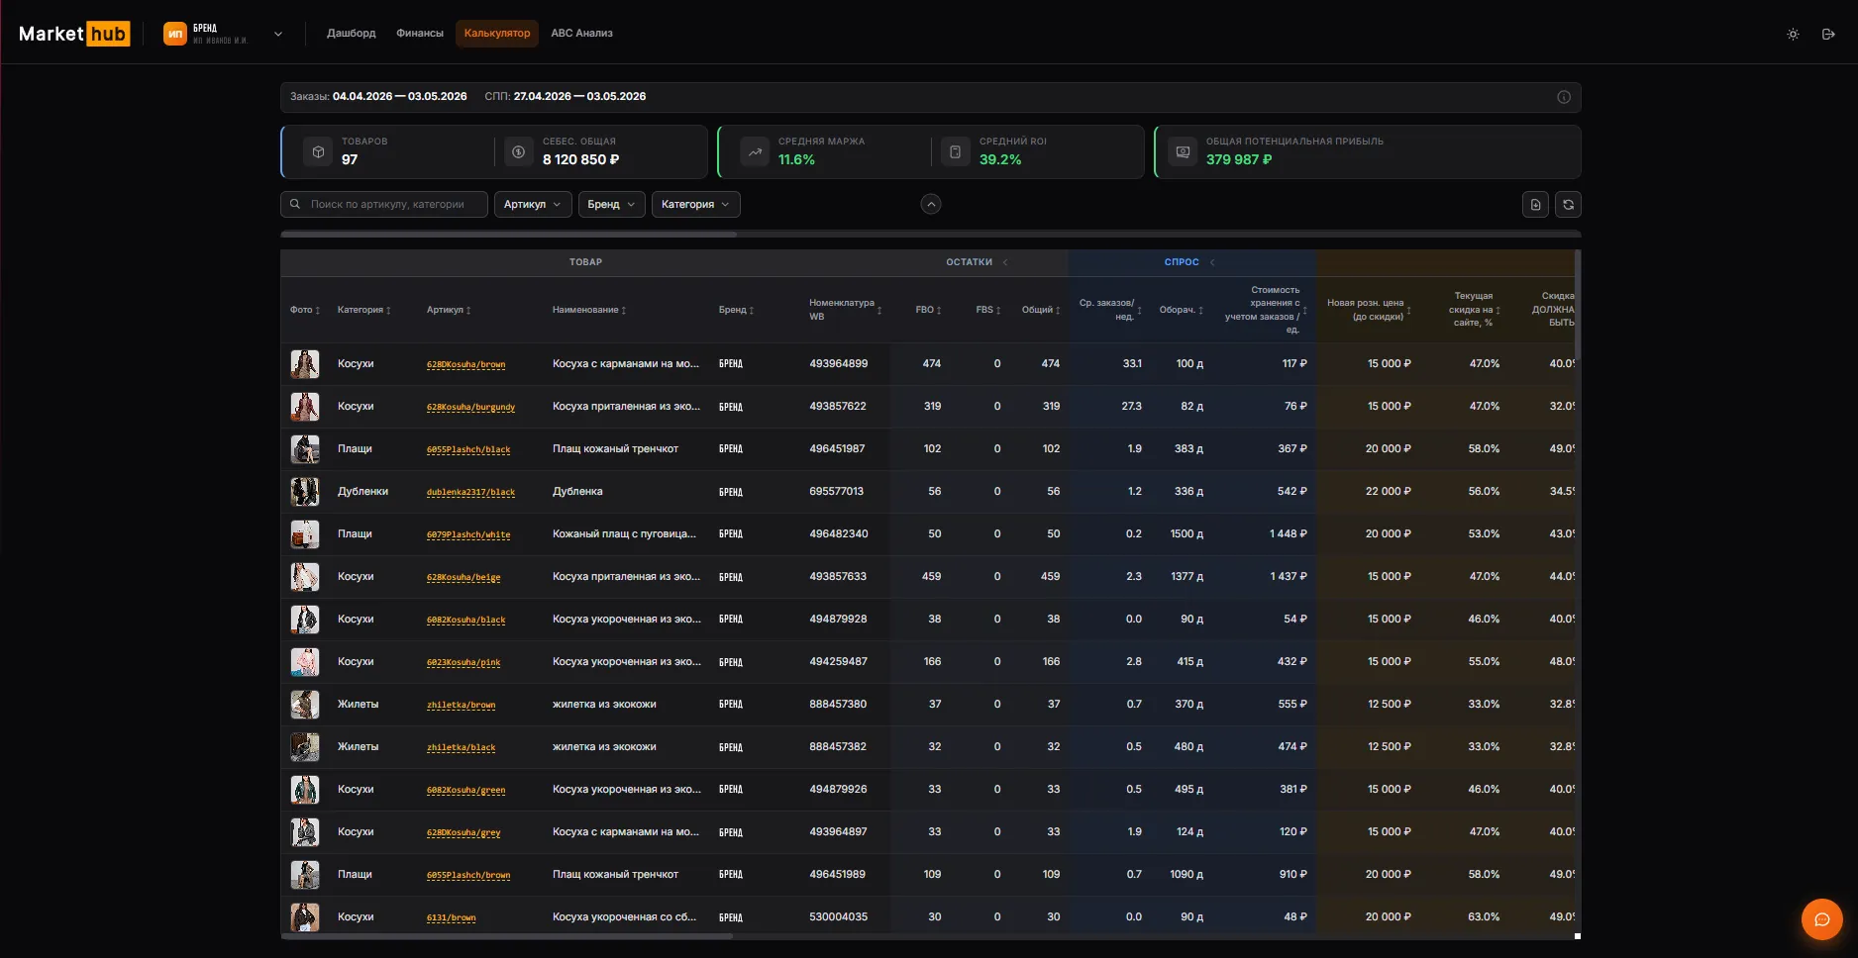Viewport: 1858px width, 958px height.
Task: Toggle light/dark theme sun icon
Action: click(1793, 34)
